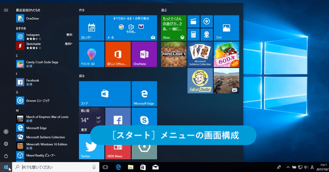Open the Fallout Shelter tile

(x=200, y=80)
